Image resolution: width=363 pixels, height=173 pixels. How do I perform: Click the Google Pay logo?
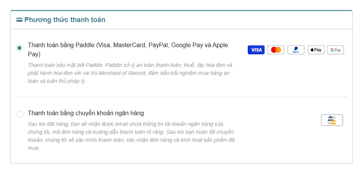(x=336, y=50)
